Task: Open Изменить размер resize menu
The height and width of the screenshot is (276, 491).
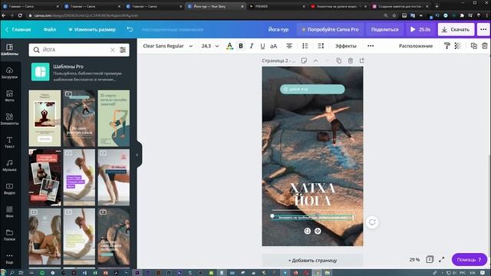Action: tap(92, 29)
